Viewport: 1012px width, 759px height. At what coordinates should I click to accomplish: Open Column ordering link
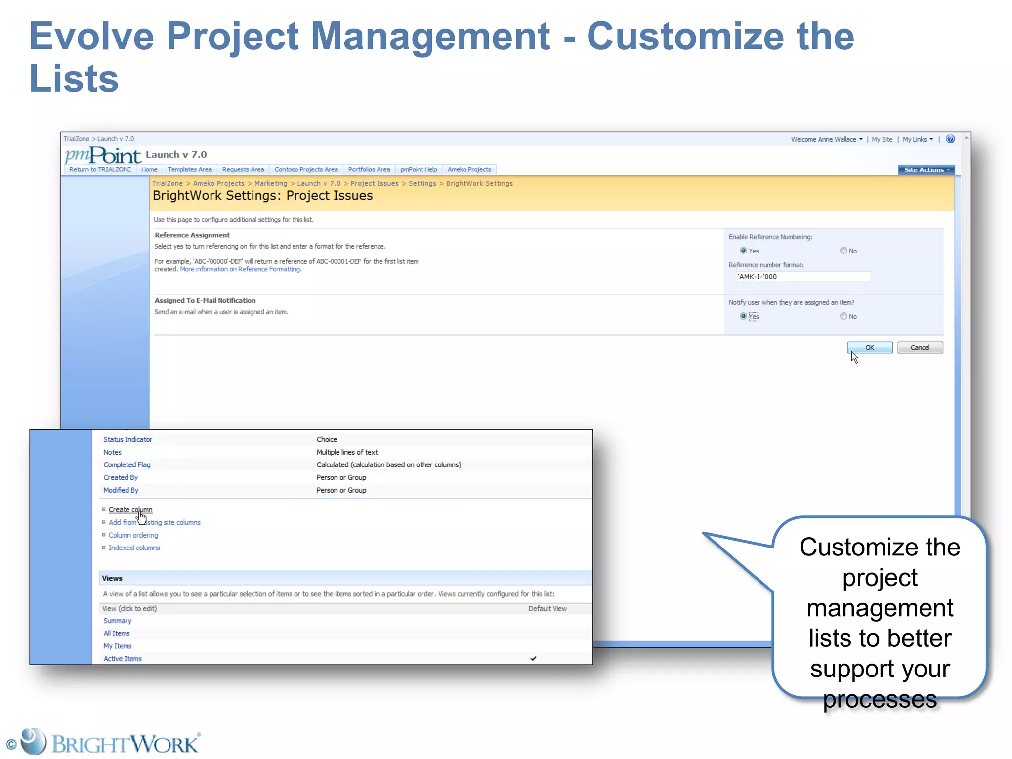point(133,535)
